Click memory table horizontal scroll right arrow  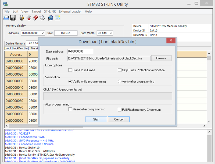tap(204, 126)
